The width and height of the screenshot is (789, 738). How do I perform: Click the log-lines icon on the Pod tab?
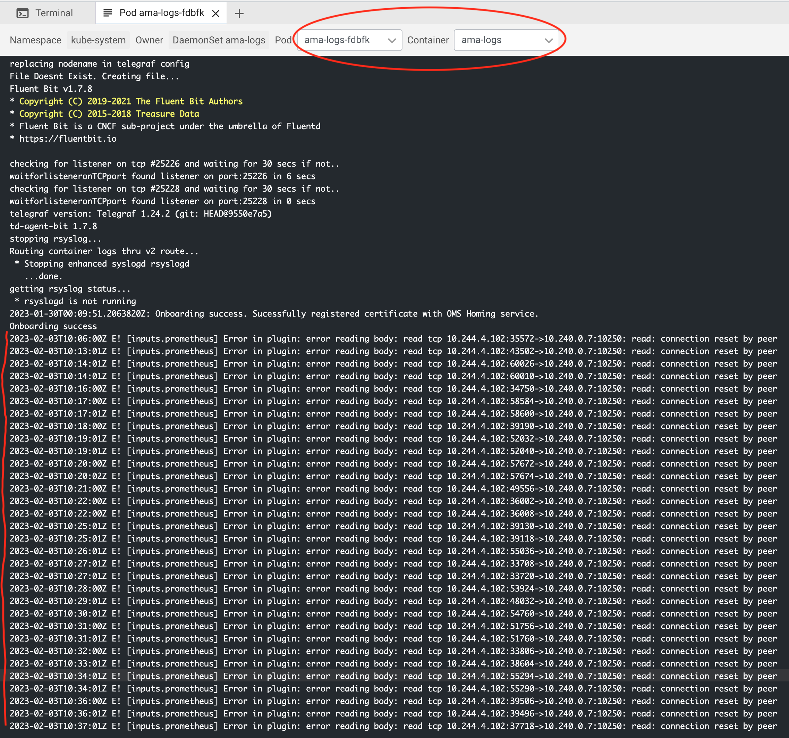(x=107, y=13)
